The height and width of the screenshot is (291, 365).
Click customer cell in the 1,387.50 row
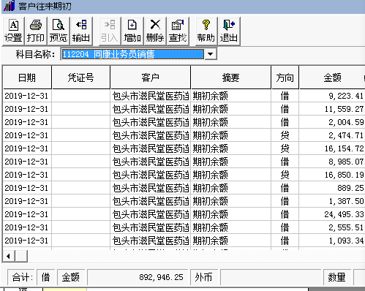(x=150, y=201)
